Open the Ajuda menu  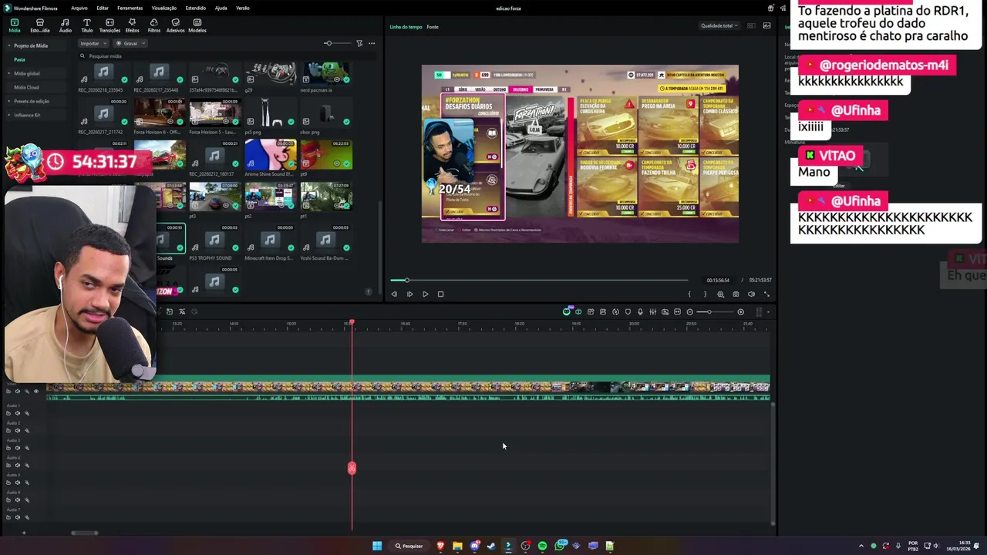[221, 8]
